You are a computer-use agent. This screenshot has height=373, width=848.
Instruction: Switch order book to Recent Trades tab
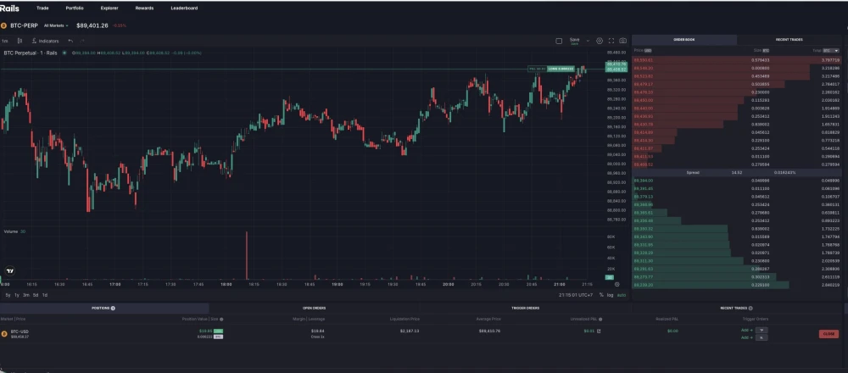point(789,40)
